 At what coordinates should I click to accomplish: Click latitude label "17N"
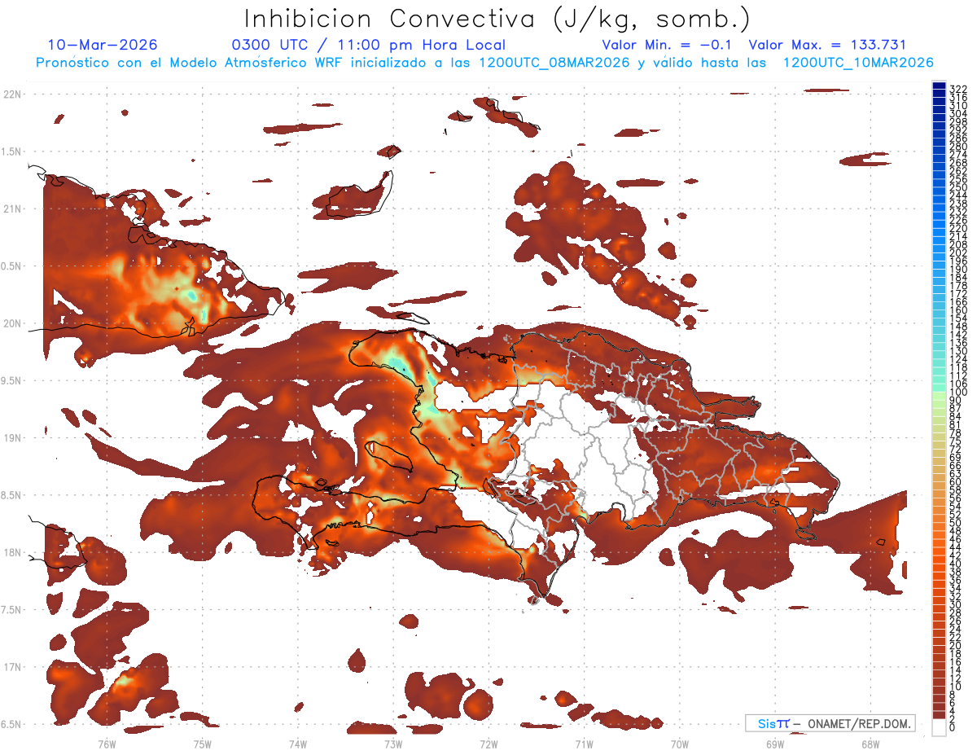point(11,667)
